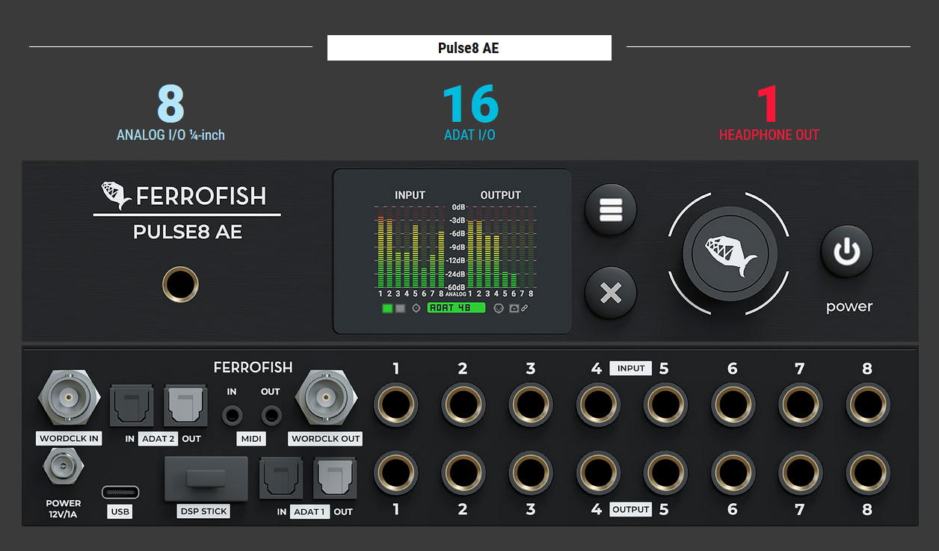This screenshot has width=939, height=551.
Task: Click the FERROFISH text on the rear panel
Action: [253, 367]
